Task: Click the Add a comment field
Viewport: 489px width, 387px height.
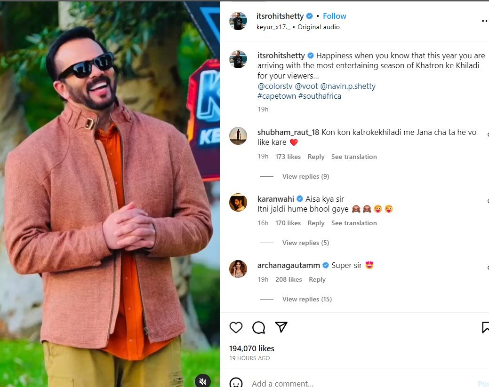Action: coord(329,383)
